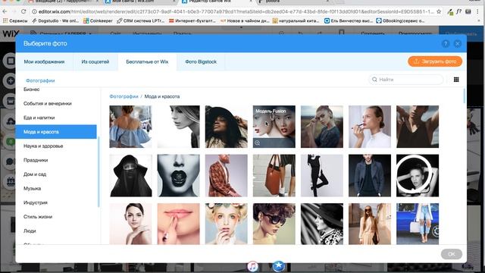Click the Wix logo in editor
The image size is (485, 273).
[11, 33]
